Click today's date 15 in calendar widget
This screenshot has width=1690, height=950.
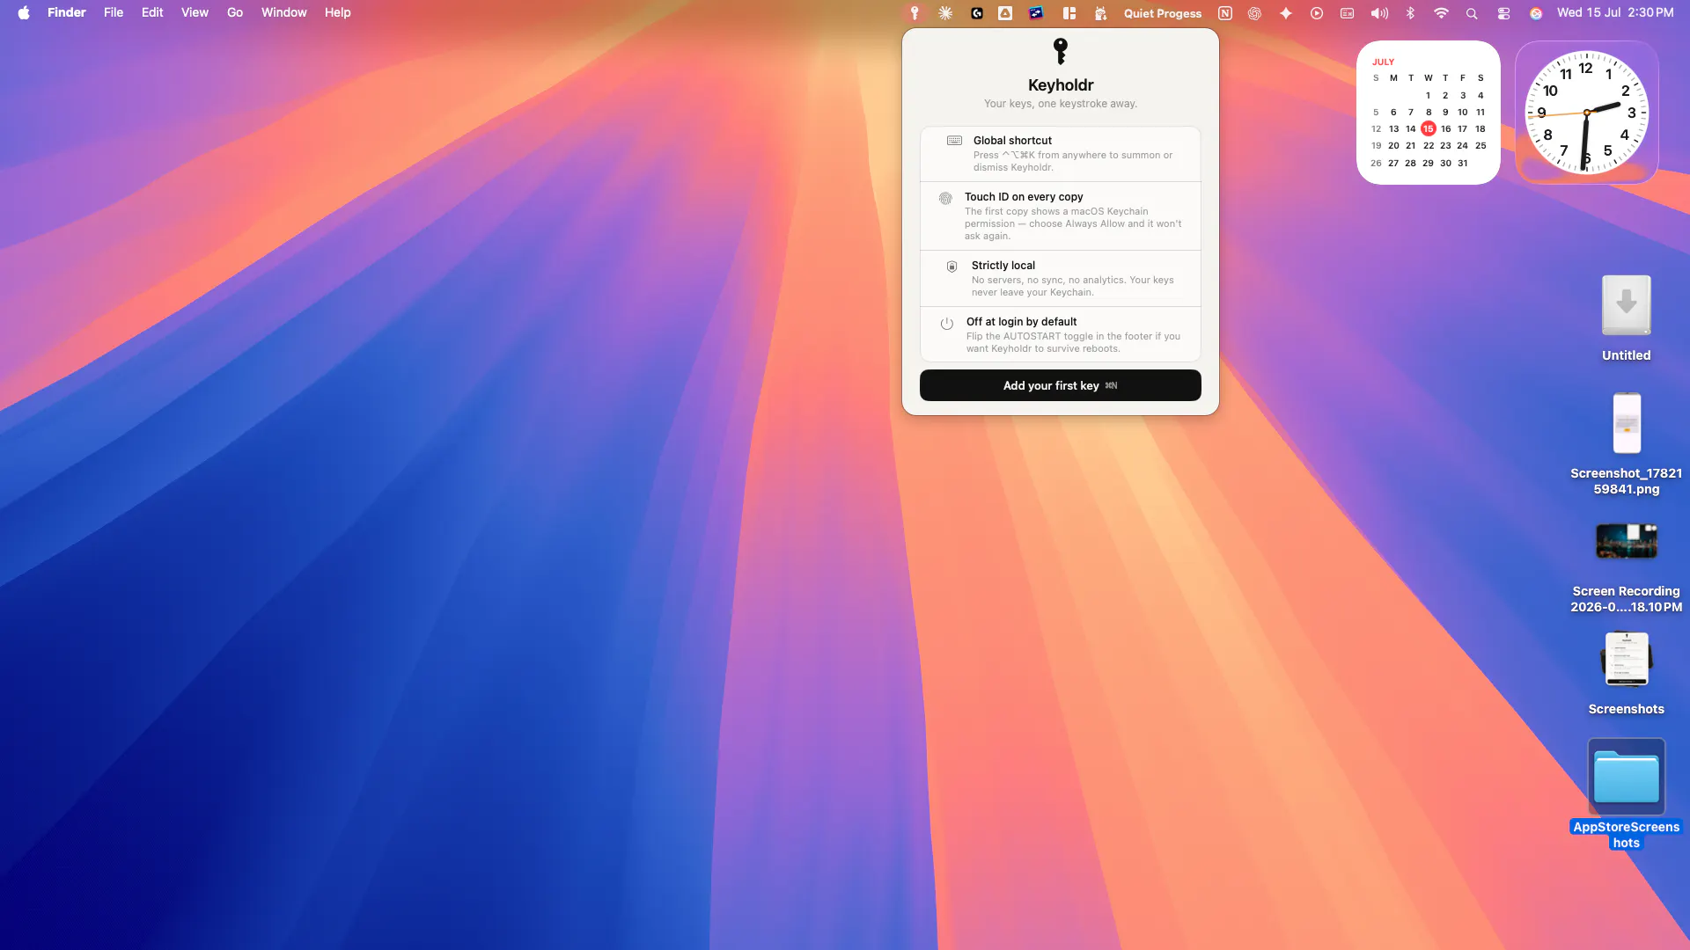point(1428,128)
